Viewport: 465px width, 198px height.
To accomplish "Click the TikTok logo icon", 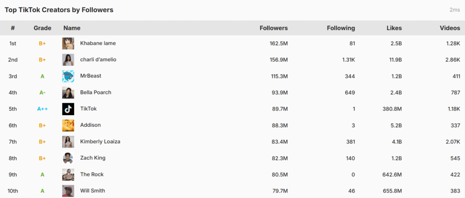I will (x=68, y=109).
